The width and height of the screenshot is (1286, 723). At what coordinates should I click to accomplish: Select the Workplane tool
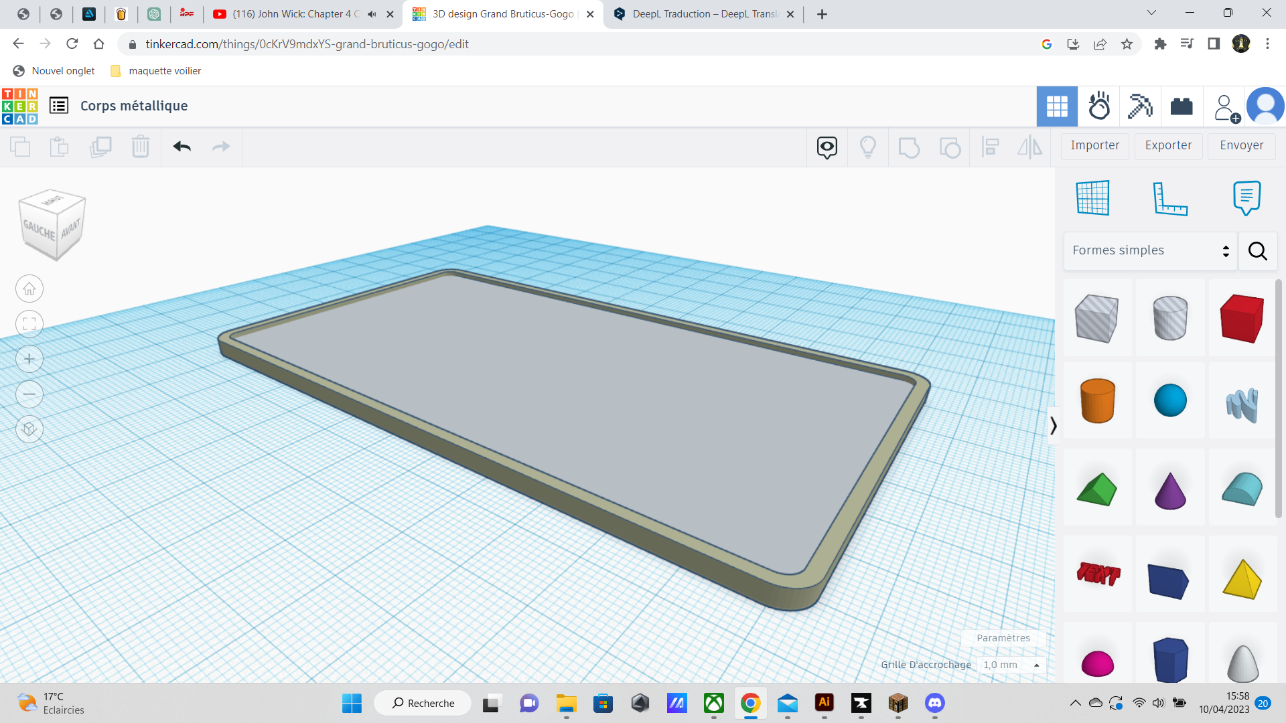[x=1092, y=197]
